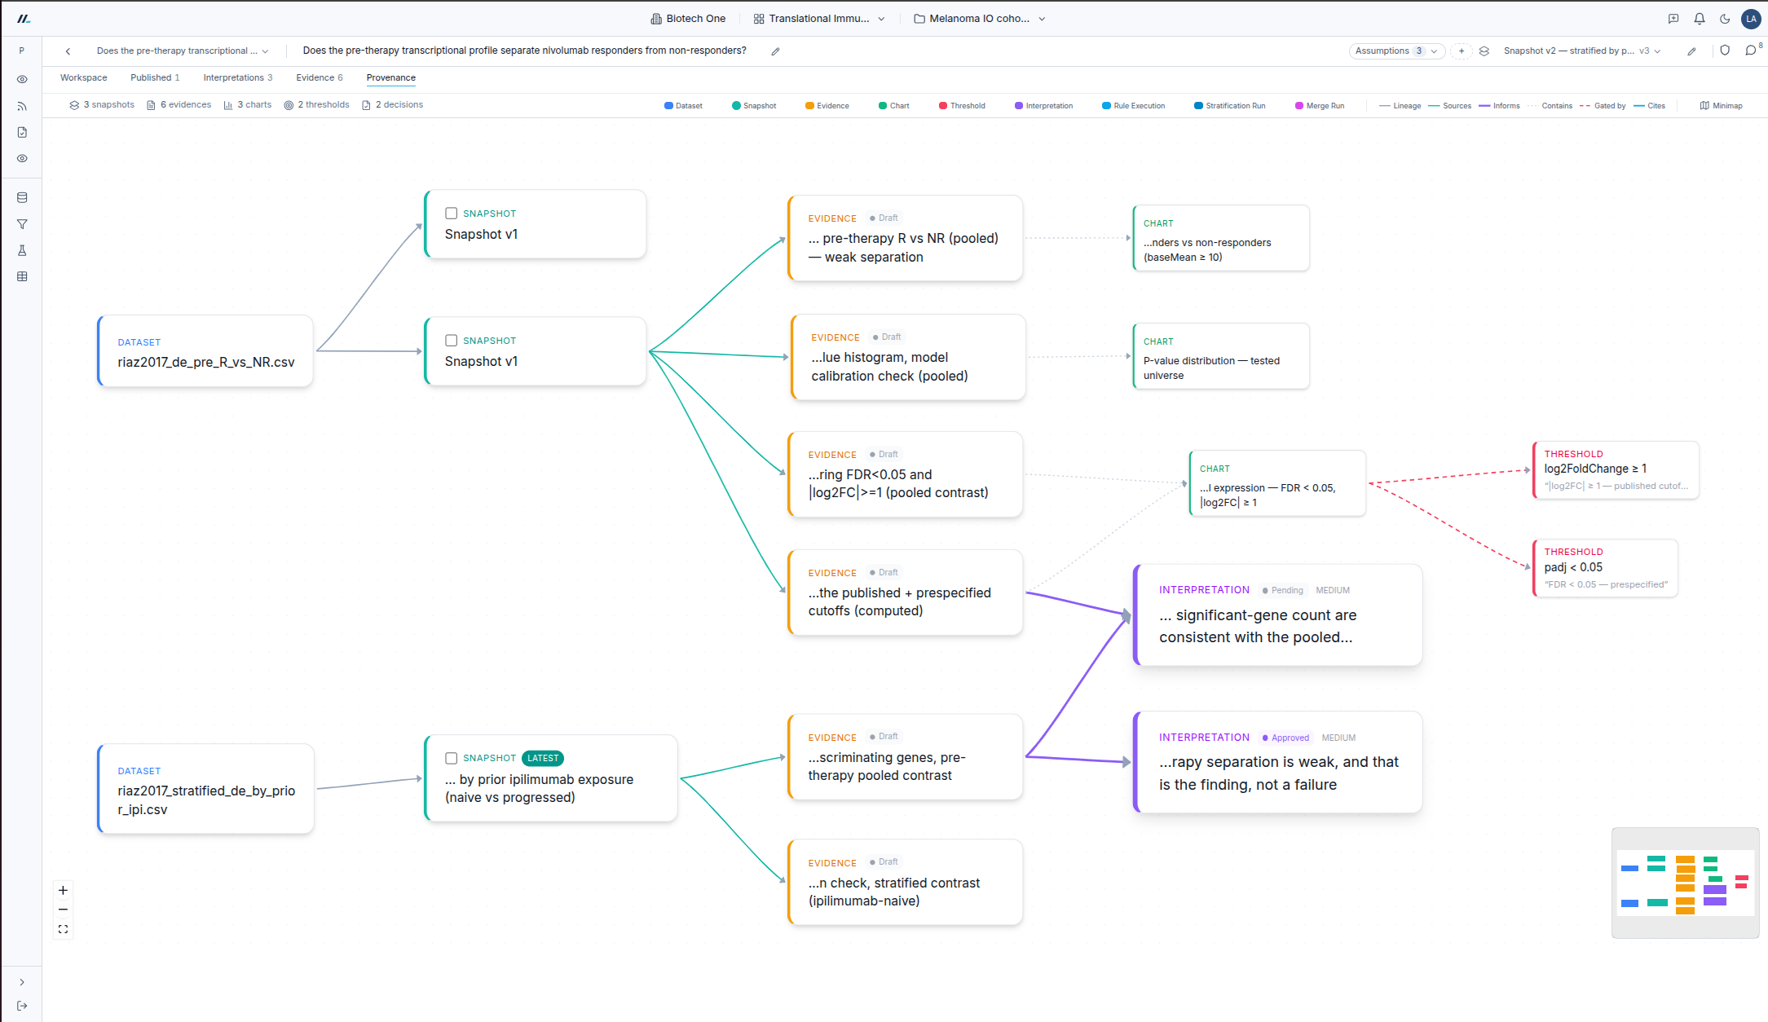Click the minimap thumbnail panel
Image resolution: width=1768 pixels, height=1022 pixels.
pos(1685,883)
